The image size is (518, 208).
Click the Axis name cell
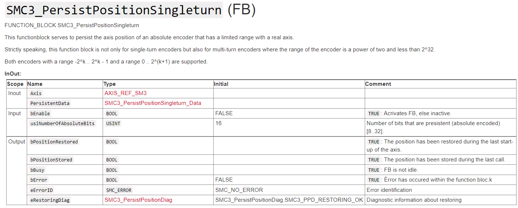coord(36,94)
